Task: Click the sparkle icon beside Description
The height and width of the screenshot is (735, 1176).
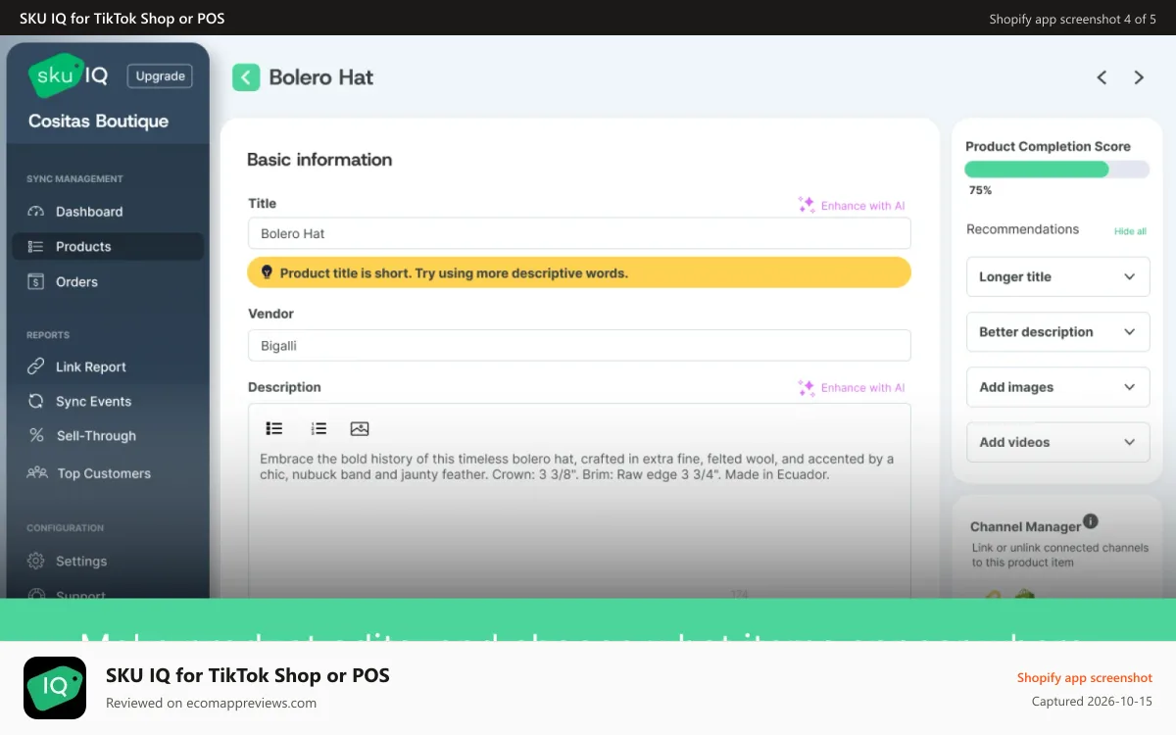Action: click(807, 388)
